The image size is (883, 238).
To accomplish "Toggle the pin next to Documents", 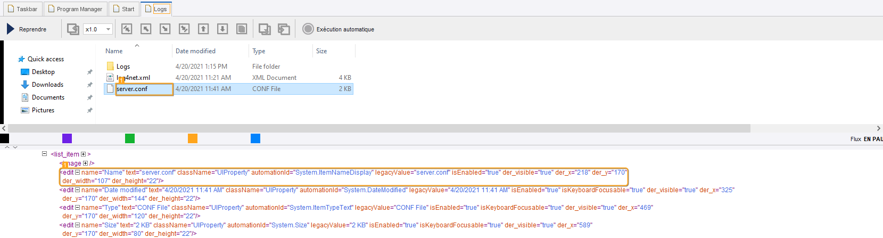I will coord(89,97).
